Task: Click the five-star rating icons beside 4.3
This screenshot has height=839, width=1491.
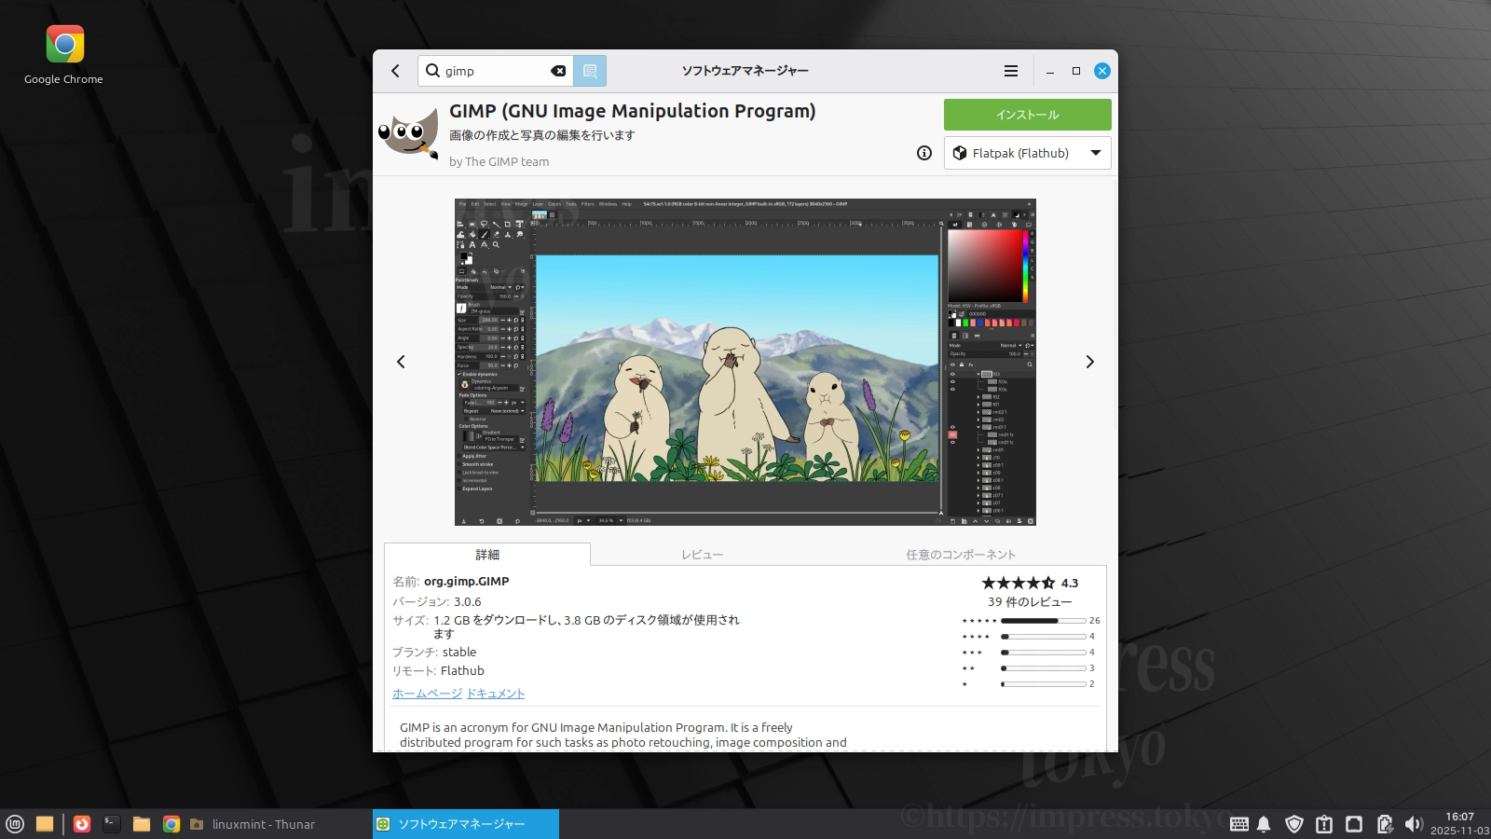Action: coord(1019,583)
